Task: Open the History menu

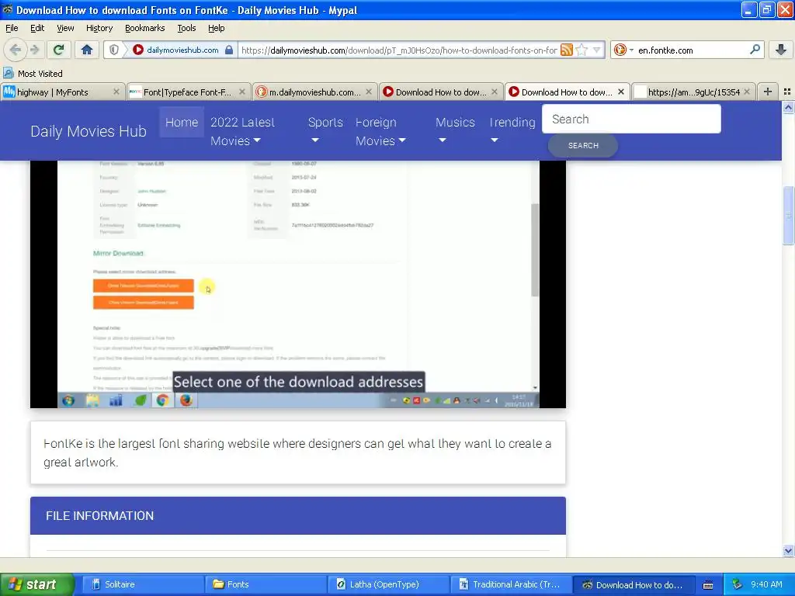Action: tap(99, 28)
